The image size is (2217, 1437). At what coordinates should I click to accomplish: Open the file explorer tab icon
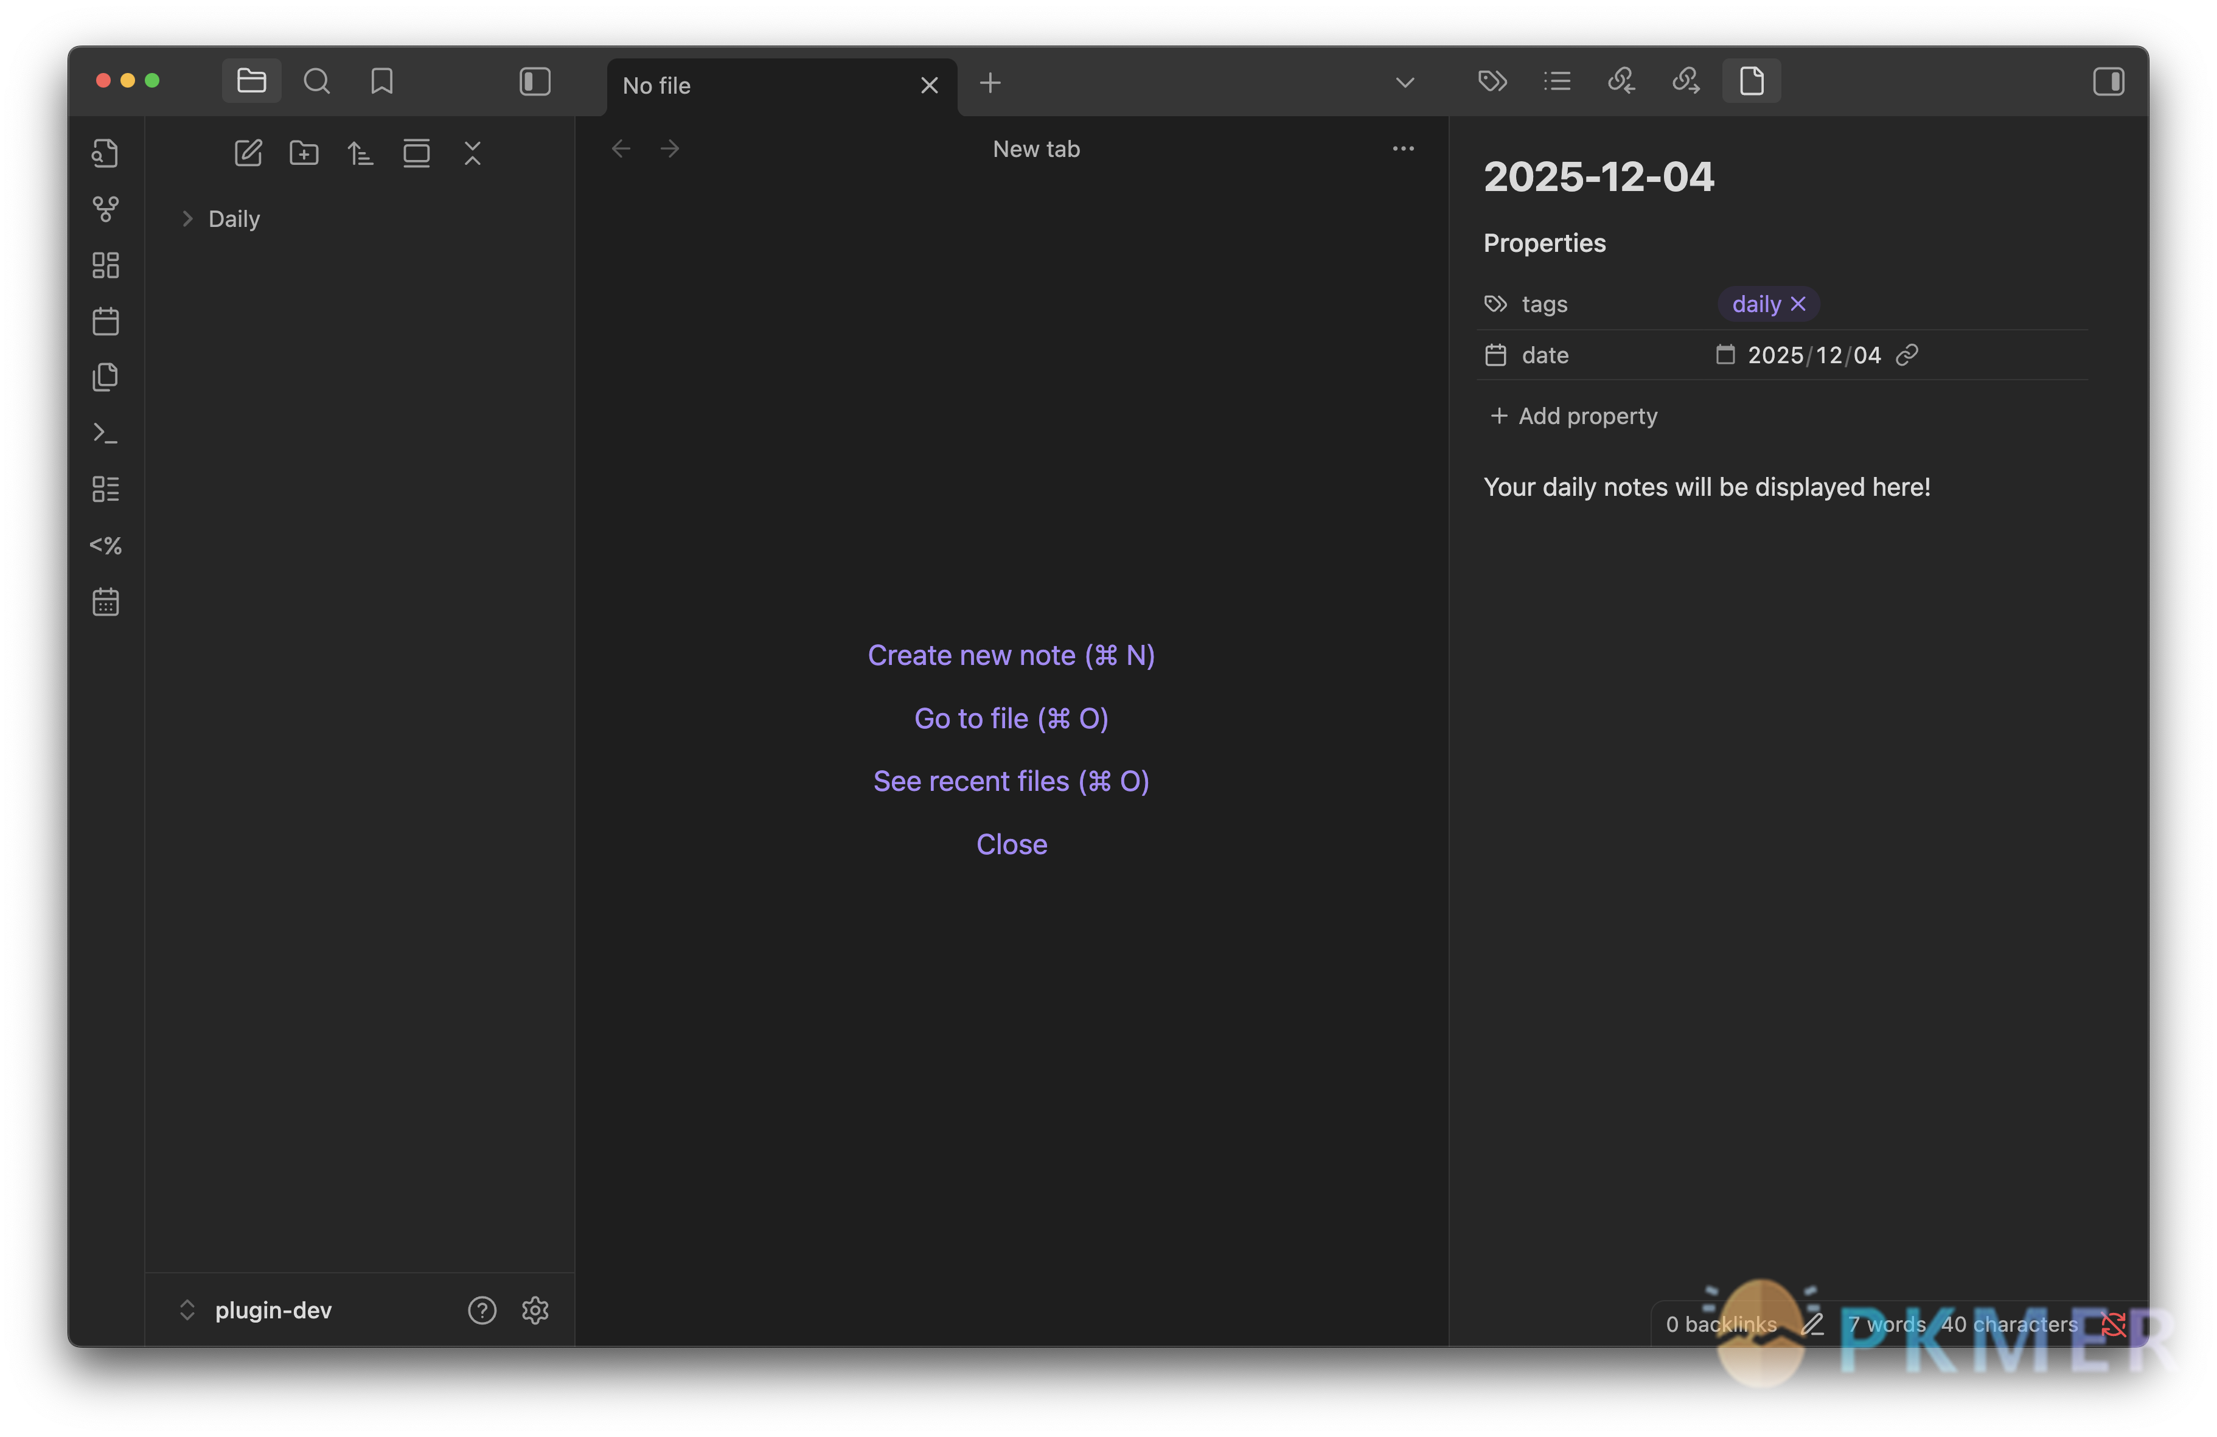click(251, 82)
